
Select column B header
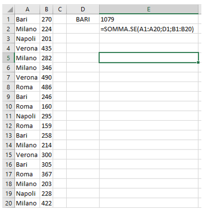(47, 9)
